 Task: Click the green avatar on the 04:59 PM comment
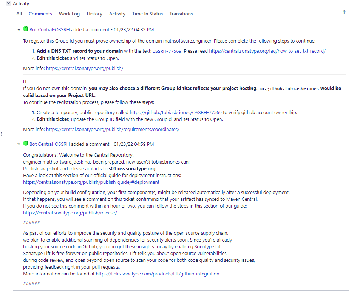tap(26, 143)
